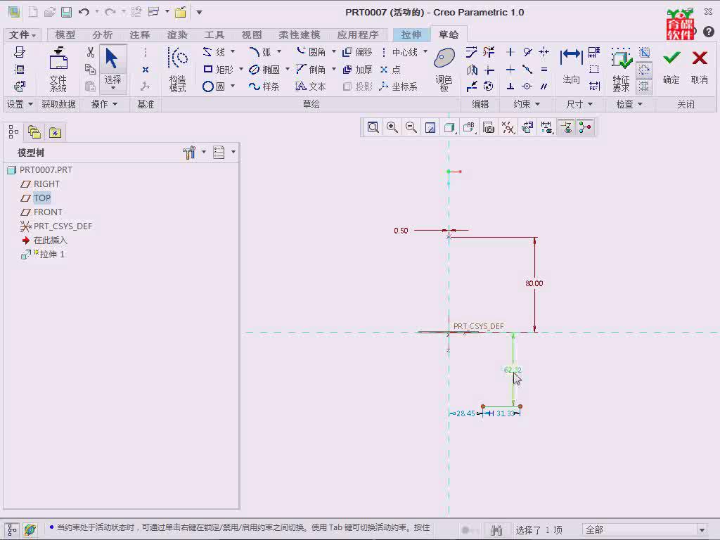Expand the Constraints (约束) group menu
Screen dimensions: 720x540
pyautogui.click(x=526, y=104)
